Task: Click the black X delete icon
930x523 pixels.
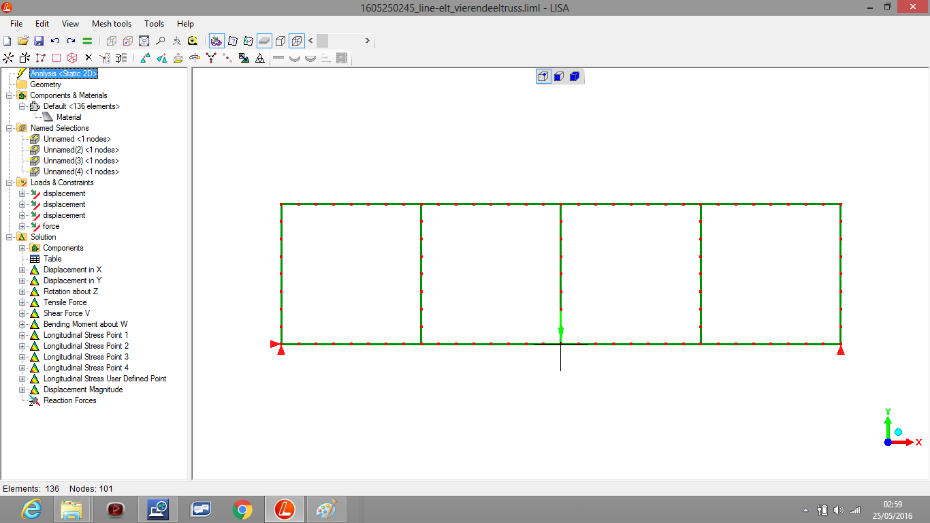Action: tap(88, 59)
